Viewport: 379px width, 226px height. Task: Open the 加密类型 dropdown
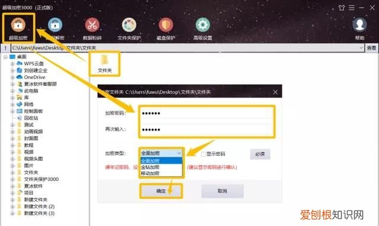point(161,153)
